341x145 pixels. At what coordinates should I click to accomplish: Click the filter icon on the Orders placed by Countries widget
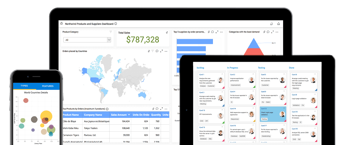[x=153, y=51]
